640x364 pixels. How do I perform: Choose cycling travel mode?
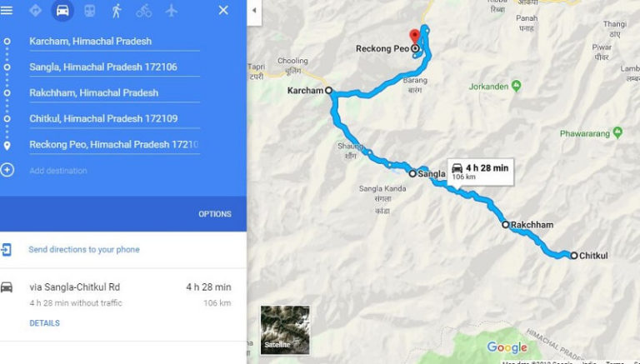pos(144,11)
